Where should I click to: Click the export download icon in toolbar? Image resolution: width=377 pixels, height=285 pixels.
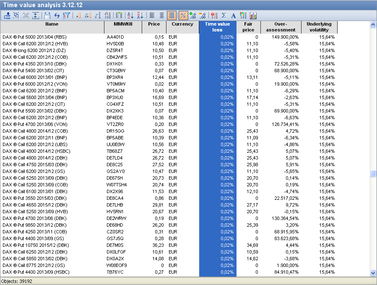(7, 16)
